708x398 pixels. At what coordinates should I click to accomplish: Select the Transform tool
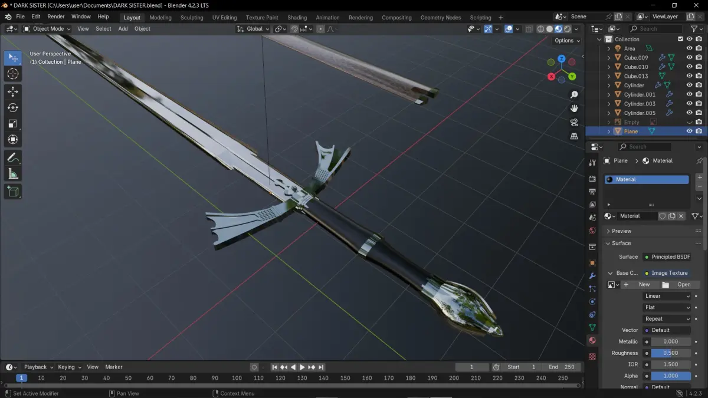coord(13,139)
